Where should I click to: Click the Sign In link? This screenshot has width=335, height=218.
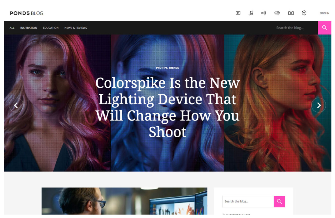(x=324, y=13)
